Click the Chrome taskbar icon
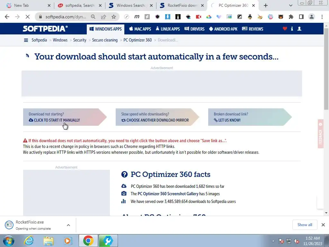Screen dimensions: 329x247 (x=88, y=241)
